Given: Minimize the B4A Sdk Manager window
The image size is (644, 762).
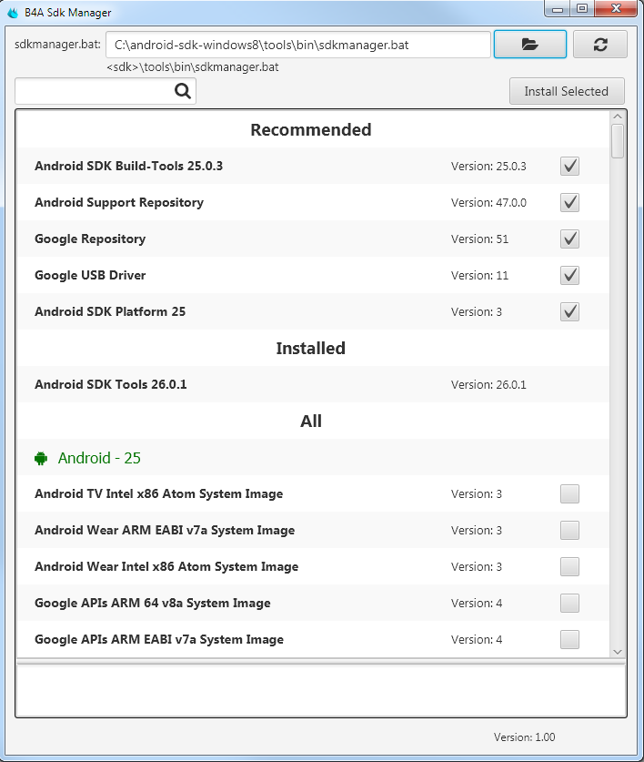Looking at the screenshot, I should tap(558, 9).
